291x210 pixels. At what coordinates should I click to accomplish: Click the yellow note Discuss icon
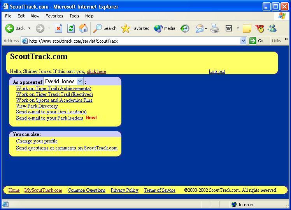[247, 28]
